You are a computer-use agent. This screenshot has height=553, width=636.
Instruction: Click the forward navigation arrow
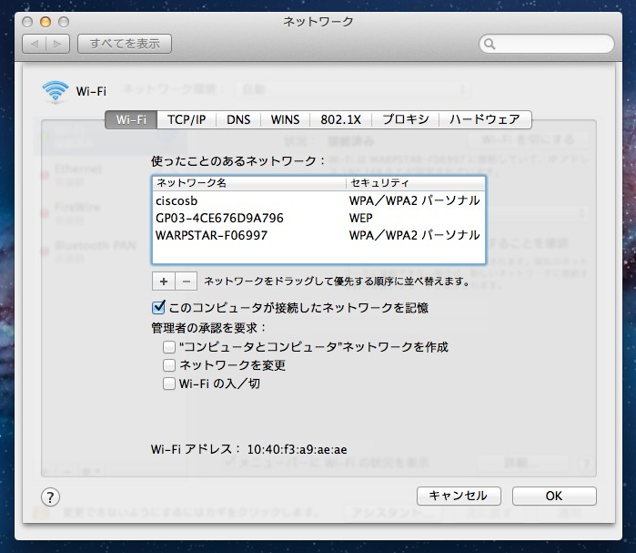coord(57,43)
